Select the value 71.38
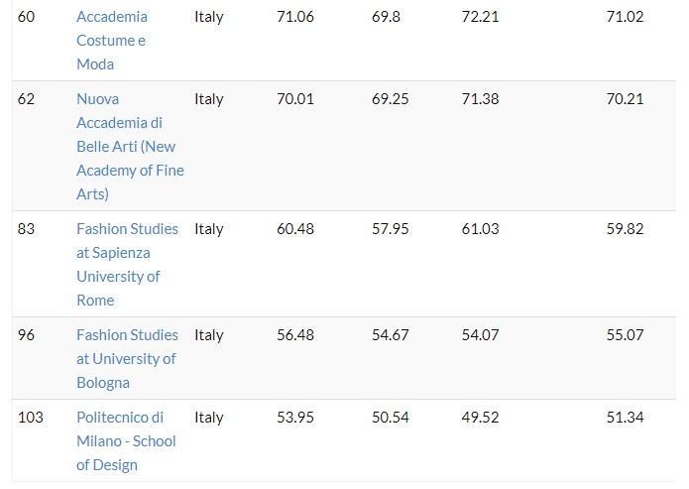This screenshot has width=689, height=489. (x=480, y=99)
